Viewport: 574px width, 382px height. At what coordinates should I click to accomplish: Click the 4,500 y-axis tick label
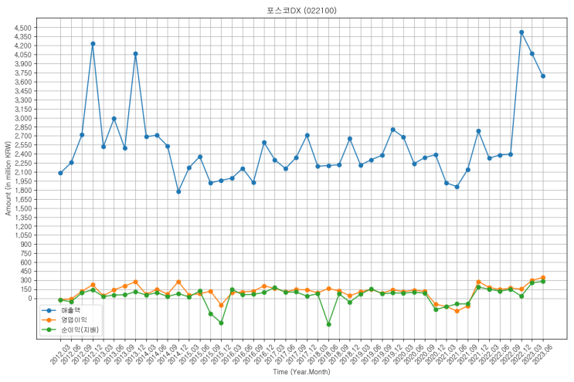pyautogui.click(x=22, y=28)
